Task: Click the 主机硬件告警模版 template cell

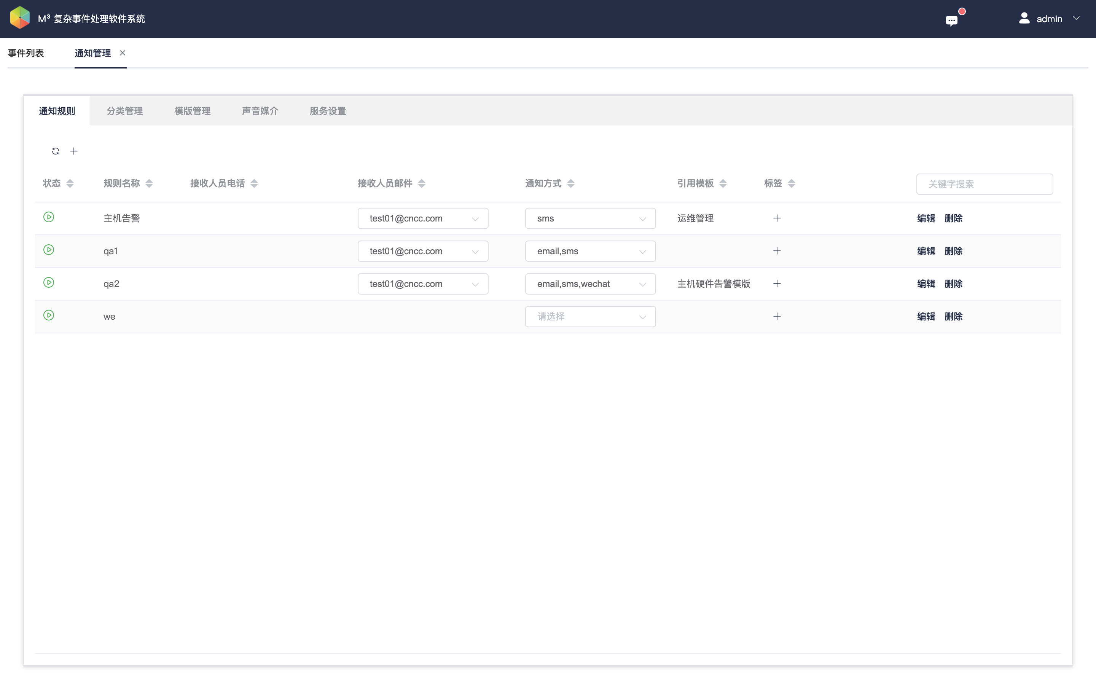Action: click(714, 284)
